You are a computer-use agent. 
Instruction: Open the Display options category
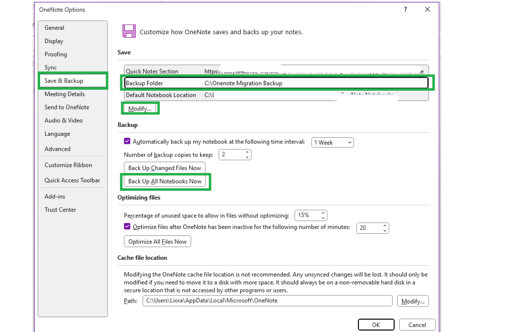click(53, 41)
